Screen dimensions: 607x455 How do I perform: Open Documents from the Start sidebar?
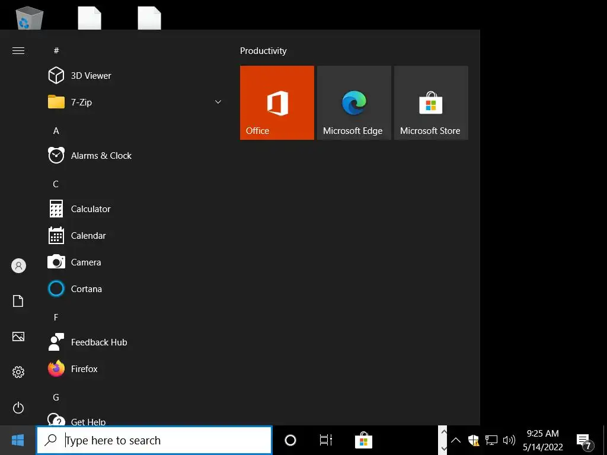pyautogui.click(x=18, y=301)
